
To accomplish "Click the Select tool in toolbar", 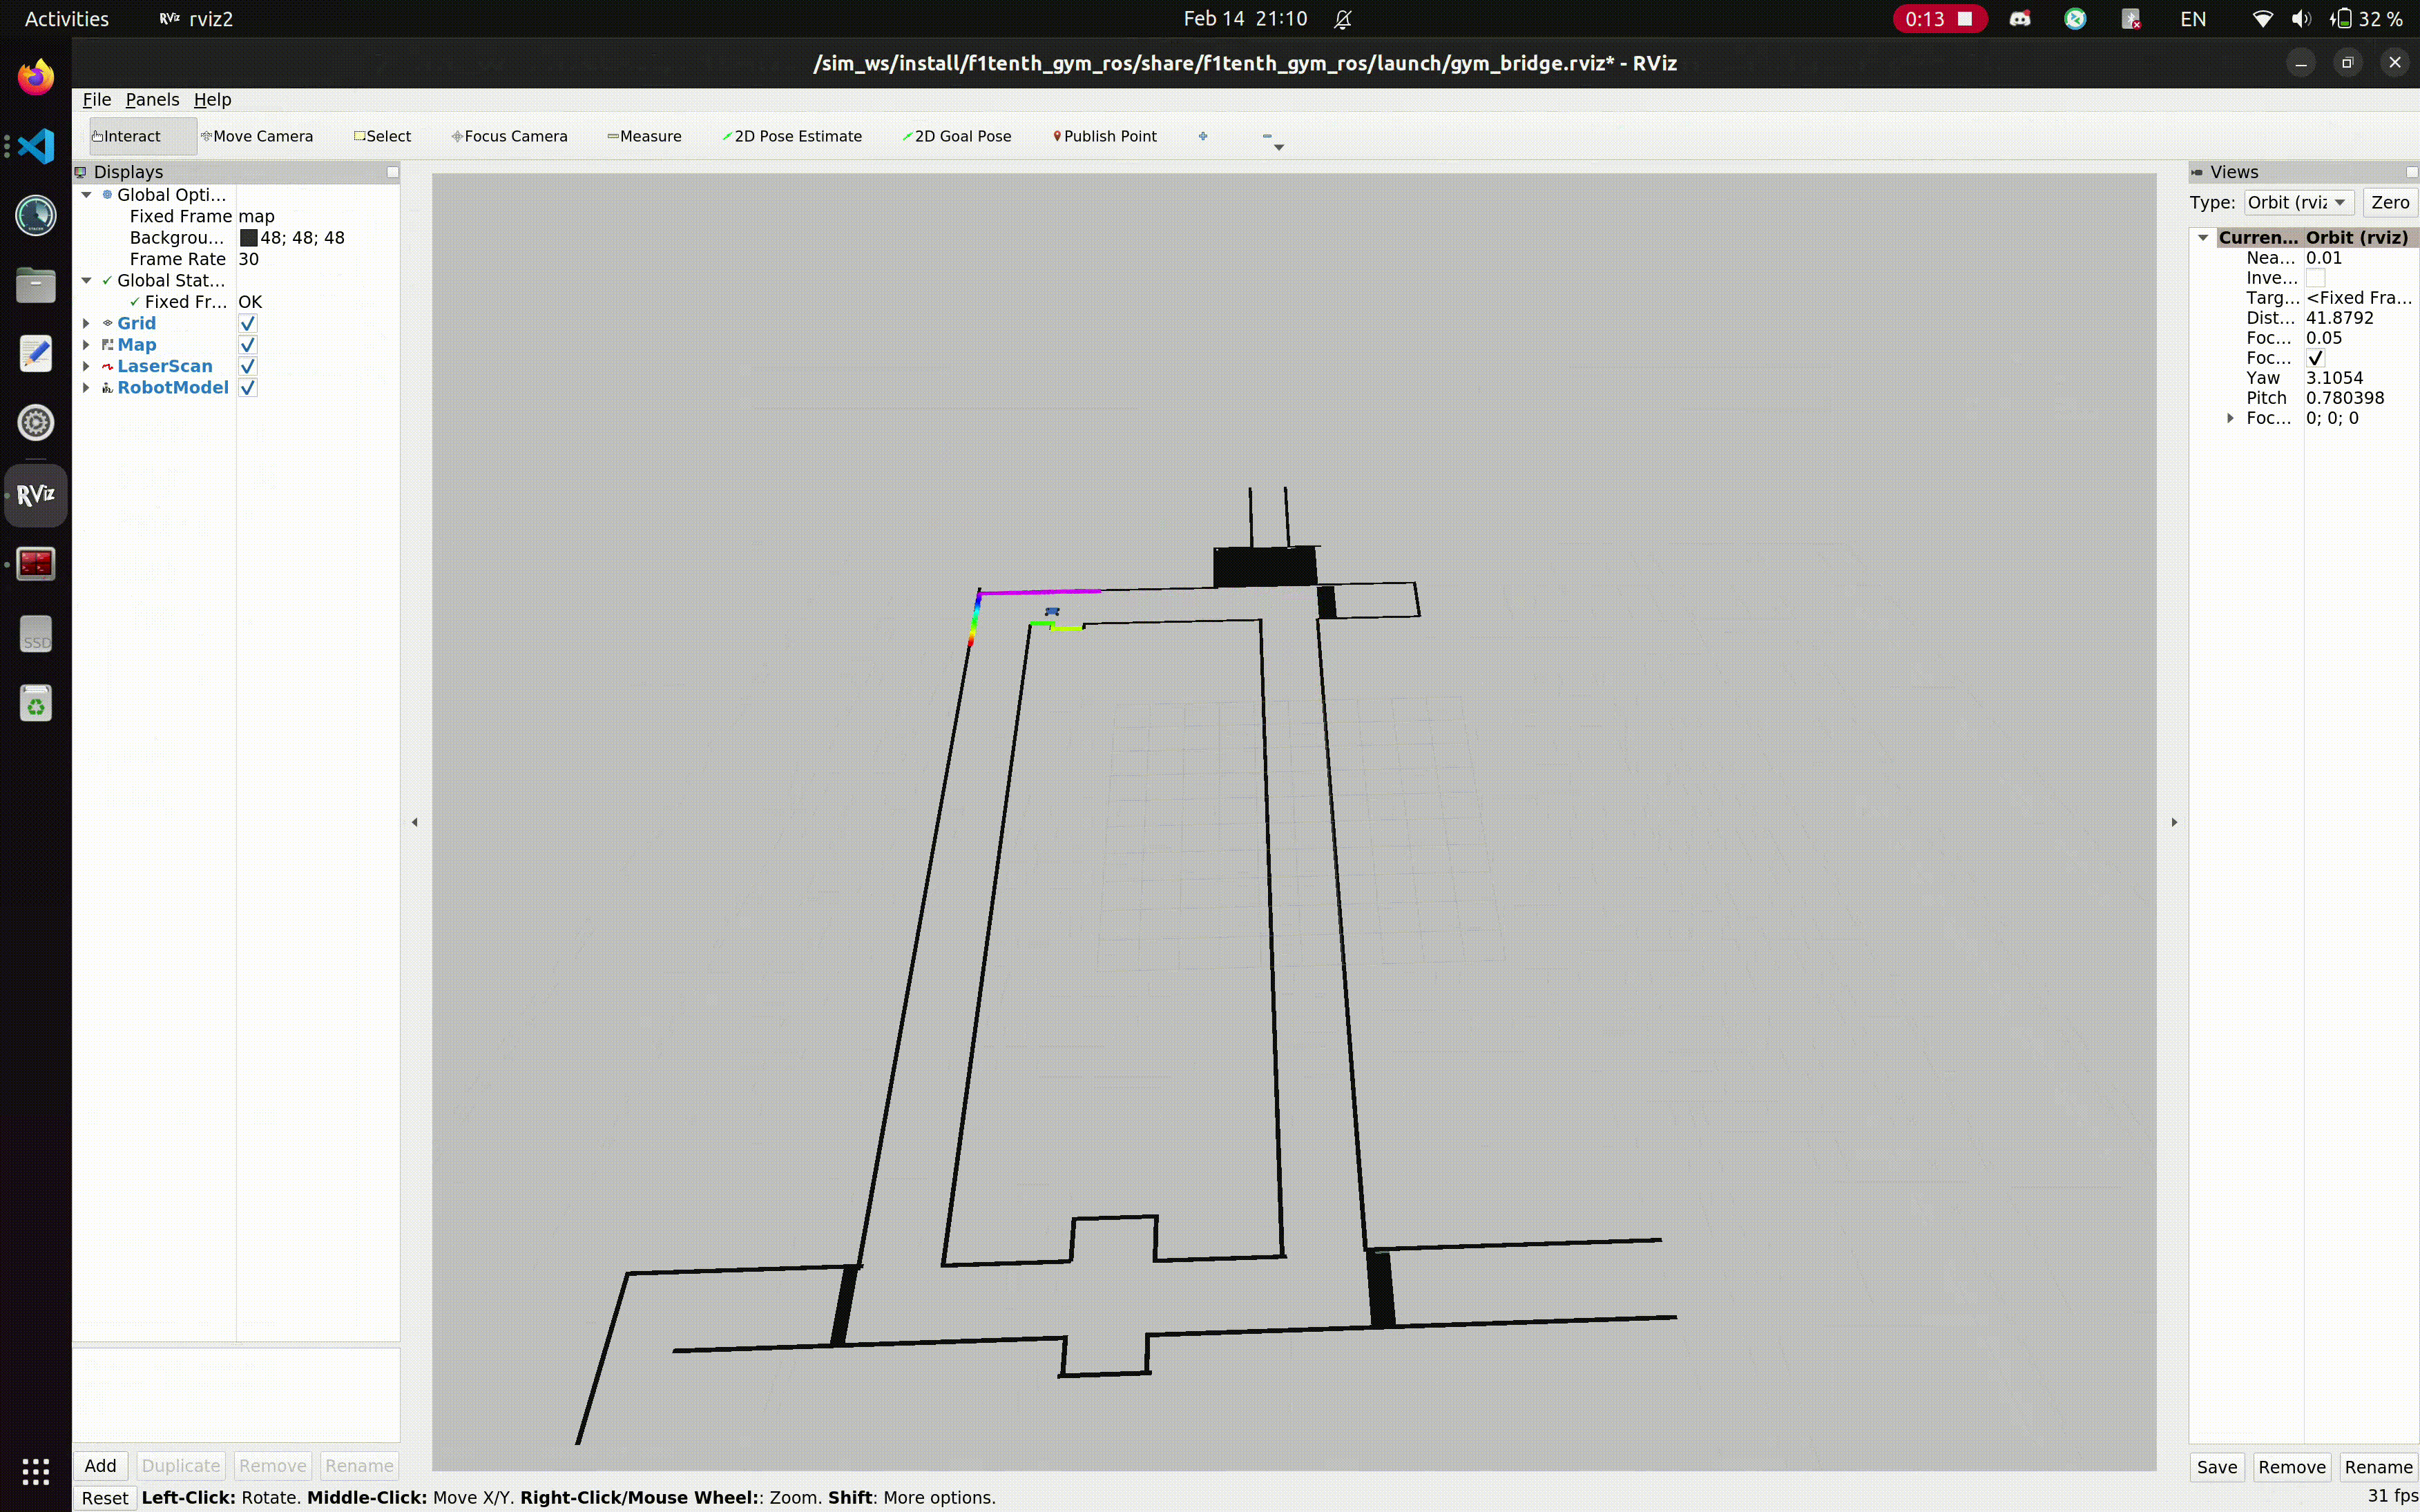I will (382, 136).
